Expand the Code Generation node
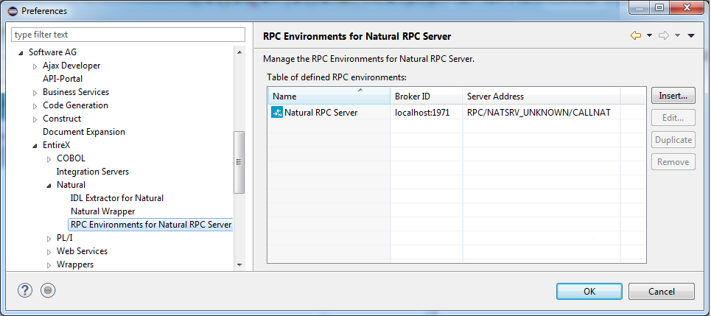 (x=35, y=106)
